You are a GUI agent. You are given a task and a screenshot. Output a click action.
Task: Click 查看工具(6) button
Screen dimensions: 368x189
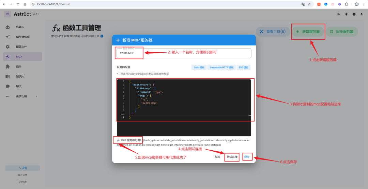point(273,32)
